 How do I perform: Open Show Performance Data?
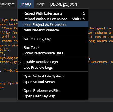pyautogui.click(x=53, y=53)
